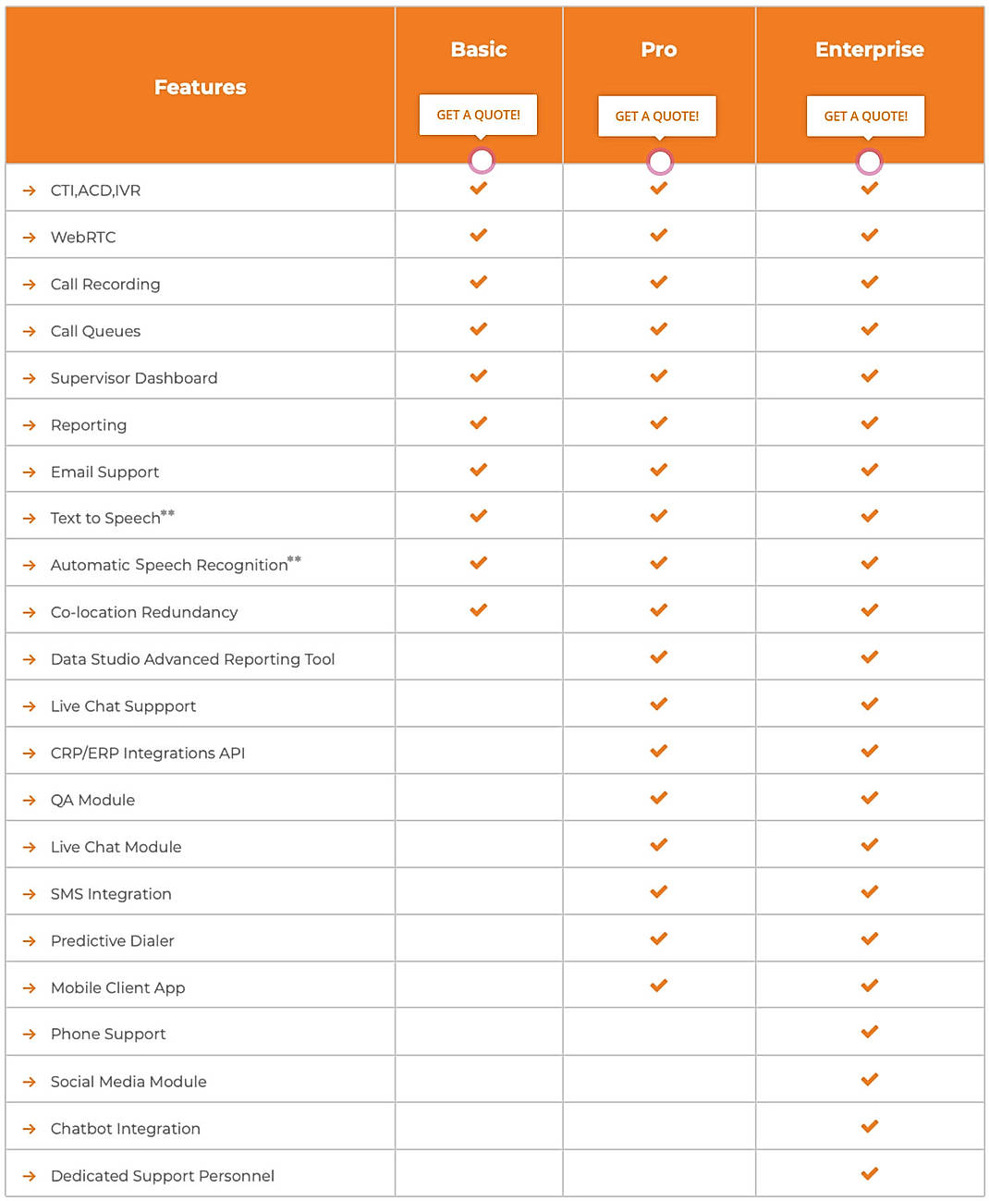Expand the Dedicated Support Personnel row arrow
This screenshot has height=1201, width=989.
point(27,1175)
